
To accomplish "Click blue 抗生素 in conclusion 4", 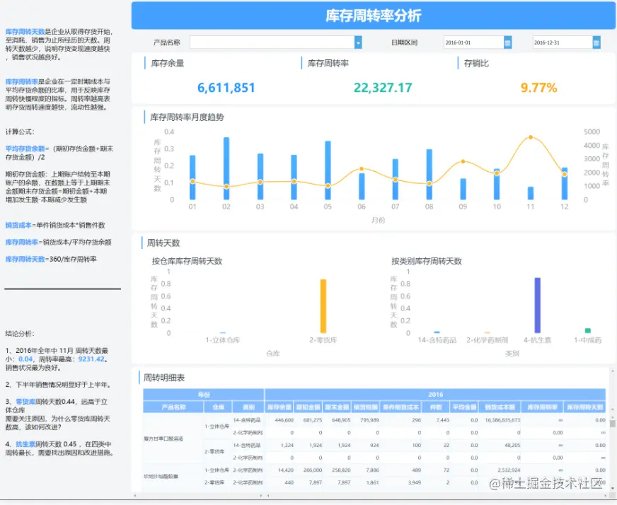I will coord(25,444).
